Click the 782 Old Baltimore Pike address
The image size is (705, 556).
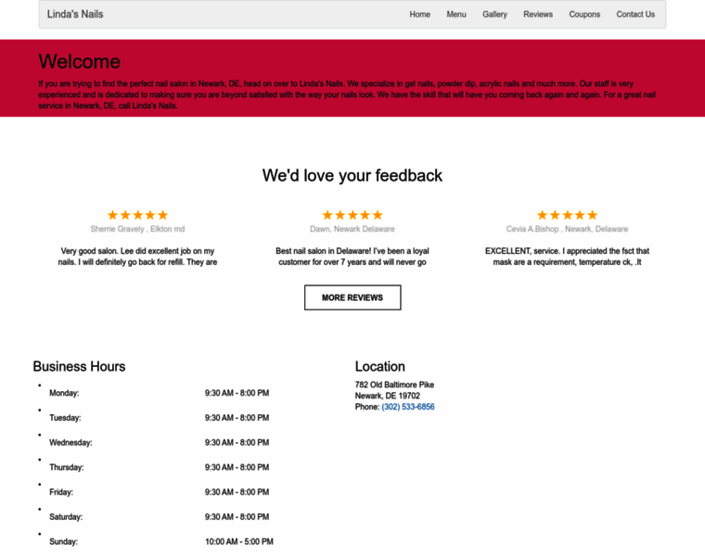point(394,385)
